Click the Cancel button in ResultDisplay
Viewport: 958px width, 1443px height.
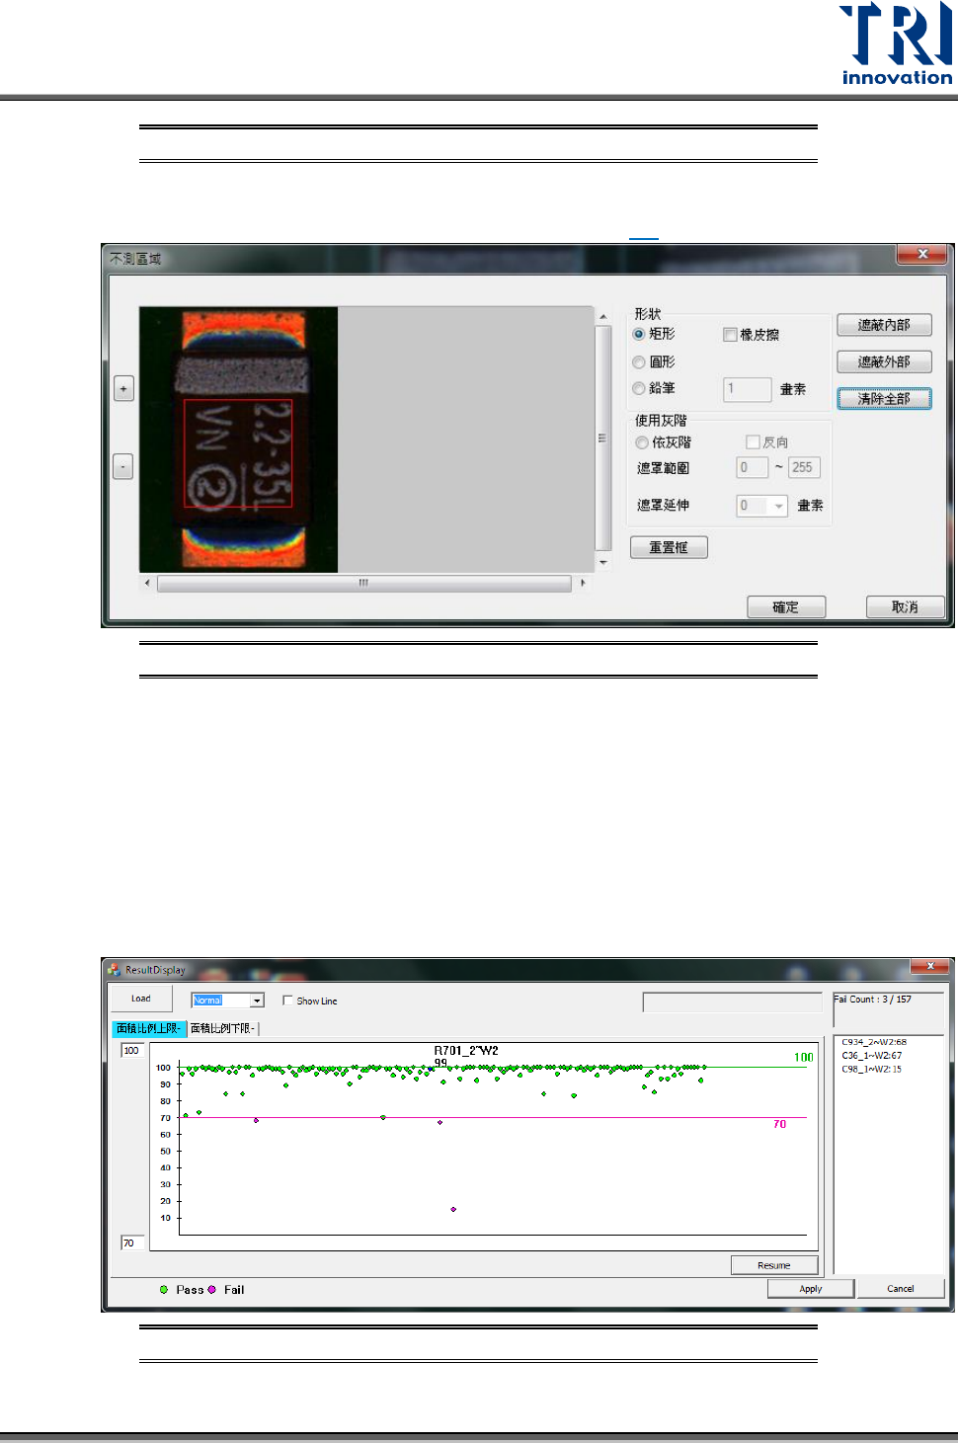[901, 1289]
